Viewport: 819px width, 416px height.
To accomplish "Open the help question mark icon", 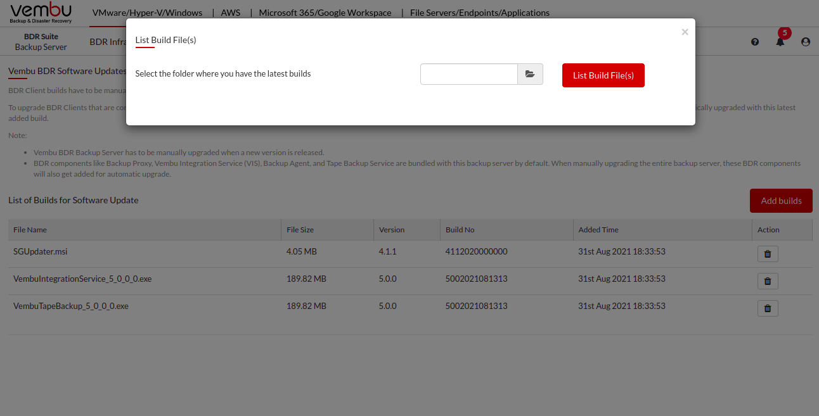I will pyautogui.click(x=755, y=42).
